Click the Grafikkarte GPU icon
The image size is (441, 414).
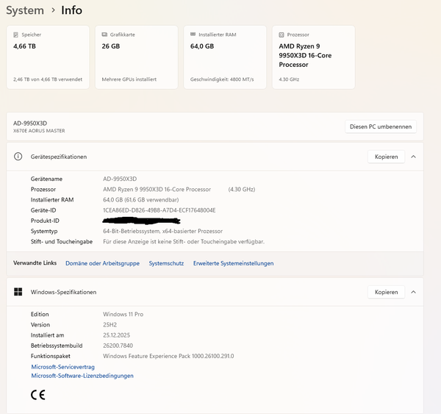[x=104, y=35]
